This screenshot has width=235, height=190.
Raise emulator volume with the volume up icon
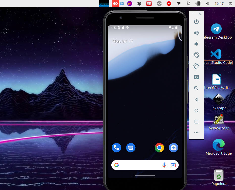coord(196,33)
